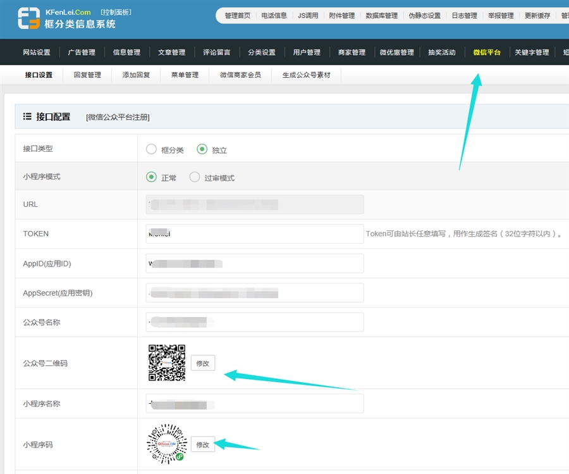Screen dimensions: 569x474
Task: Open 数据库管理 in top navigation
Action: click(x=382, y=16)
